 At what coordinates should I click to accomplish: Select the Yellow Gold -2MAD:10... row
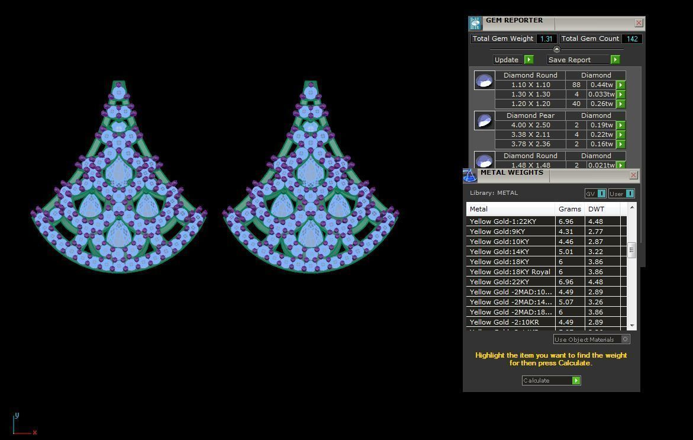(x=546, y=292)
